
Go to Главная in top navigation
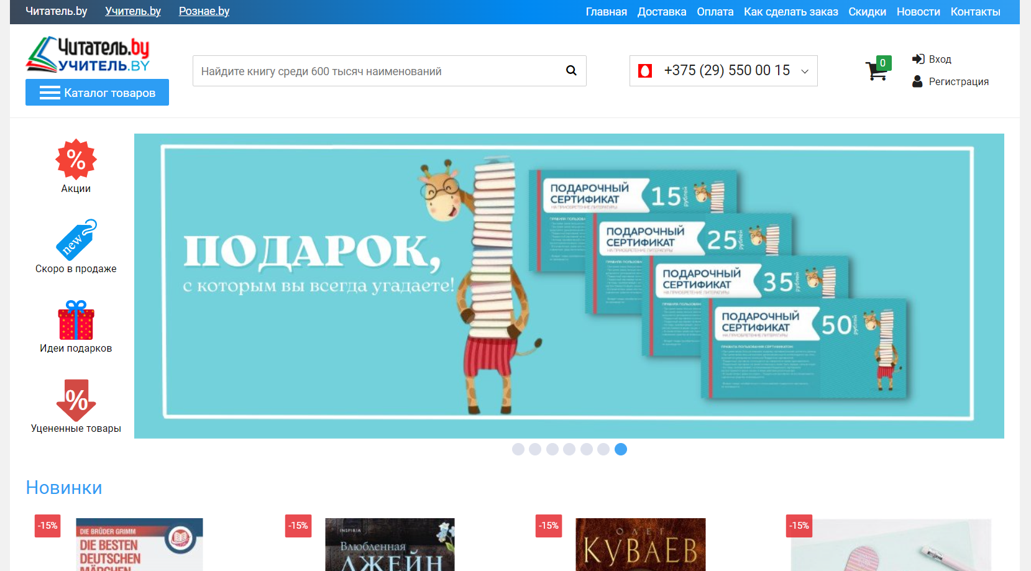607,12
